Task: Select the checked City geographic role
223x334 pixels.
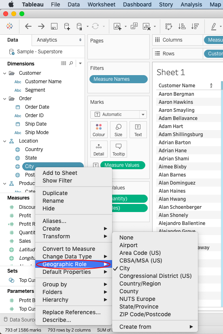Action: click(x=125, y=268)
